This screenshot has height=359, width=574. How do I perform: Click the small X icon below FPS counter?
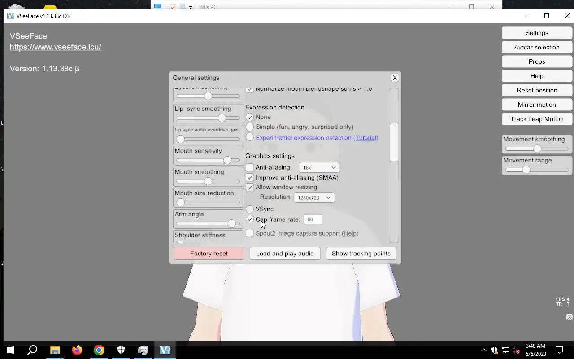[x=569, y=317]
